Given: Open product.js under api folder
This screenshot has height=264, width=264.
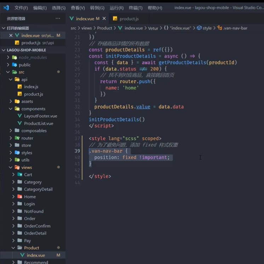Looking at the screenshot, I should [x=33, y=94].
